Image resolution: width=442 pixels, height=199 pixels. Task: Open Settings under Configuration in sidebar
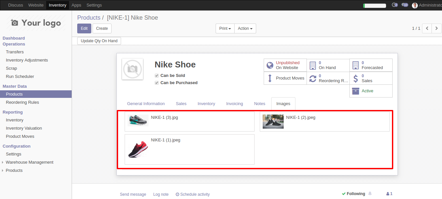point(13,154)
